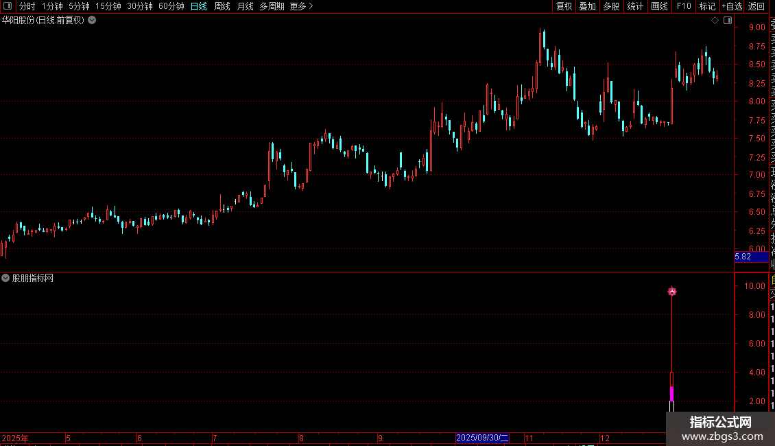
Task: Click the 叠加 overlay button
Action: (588, 6)
